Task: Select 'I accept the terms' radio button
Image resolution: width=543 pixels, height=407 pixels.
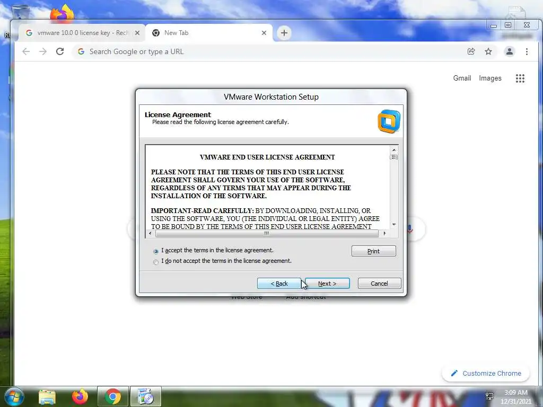Action: tap(156, 251)
